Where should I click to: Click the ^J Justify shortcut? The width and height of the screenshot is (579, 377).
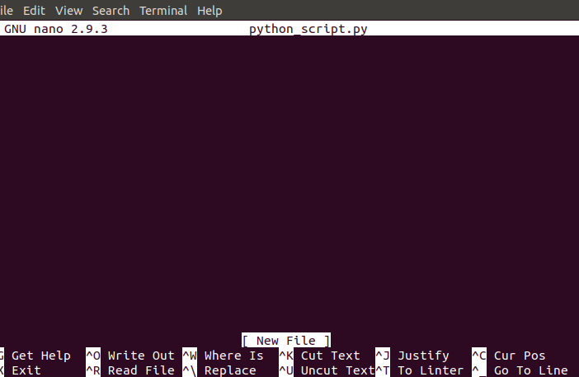(412, 356)
